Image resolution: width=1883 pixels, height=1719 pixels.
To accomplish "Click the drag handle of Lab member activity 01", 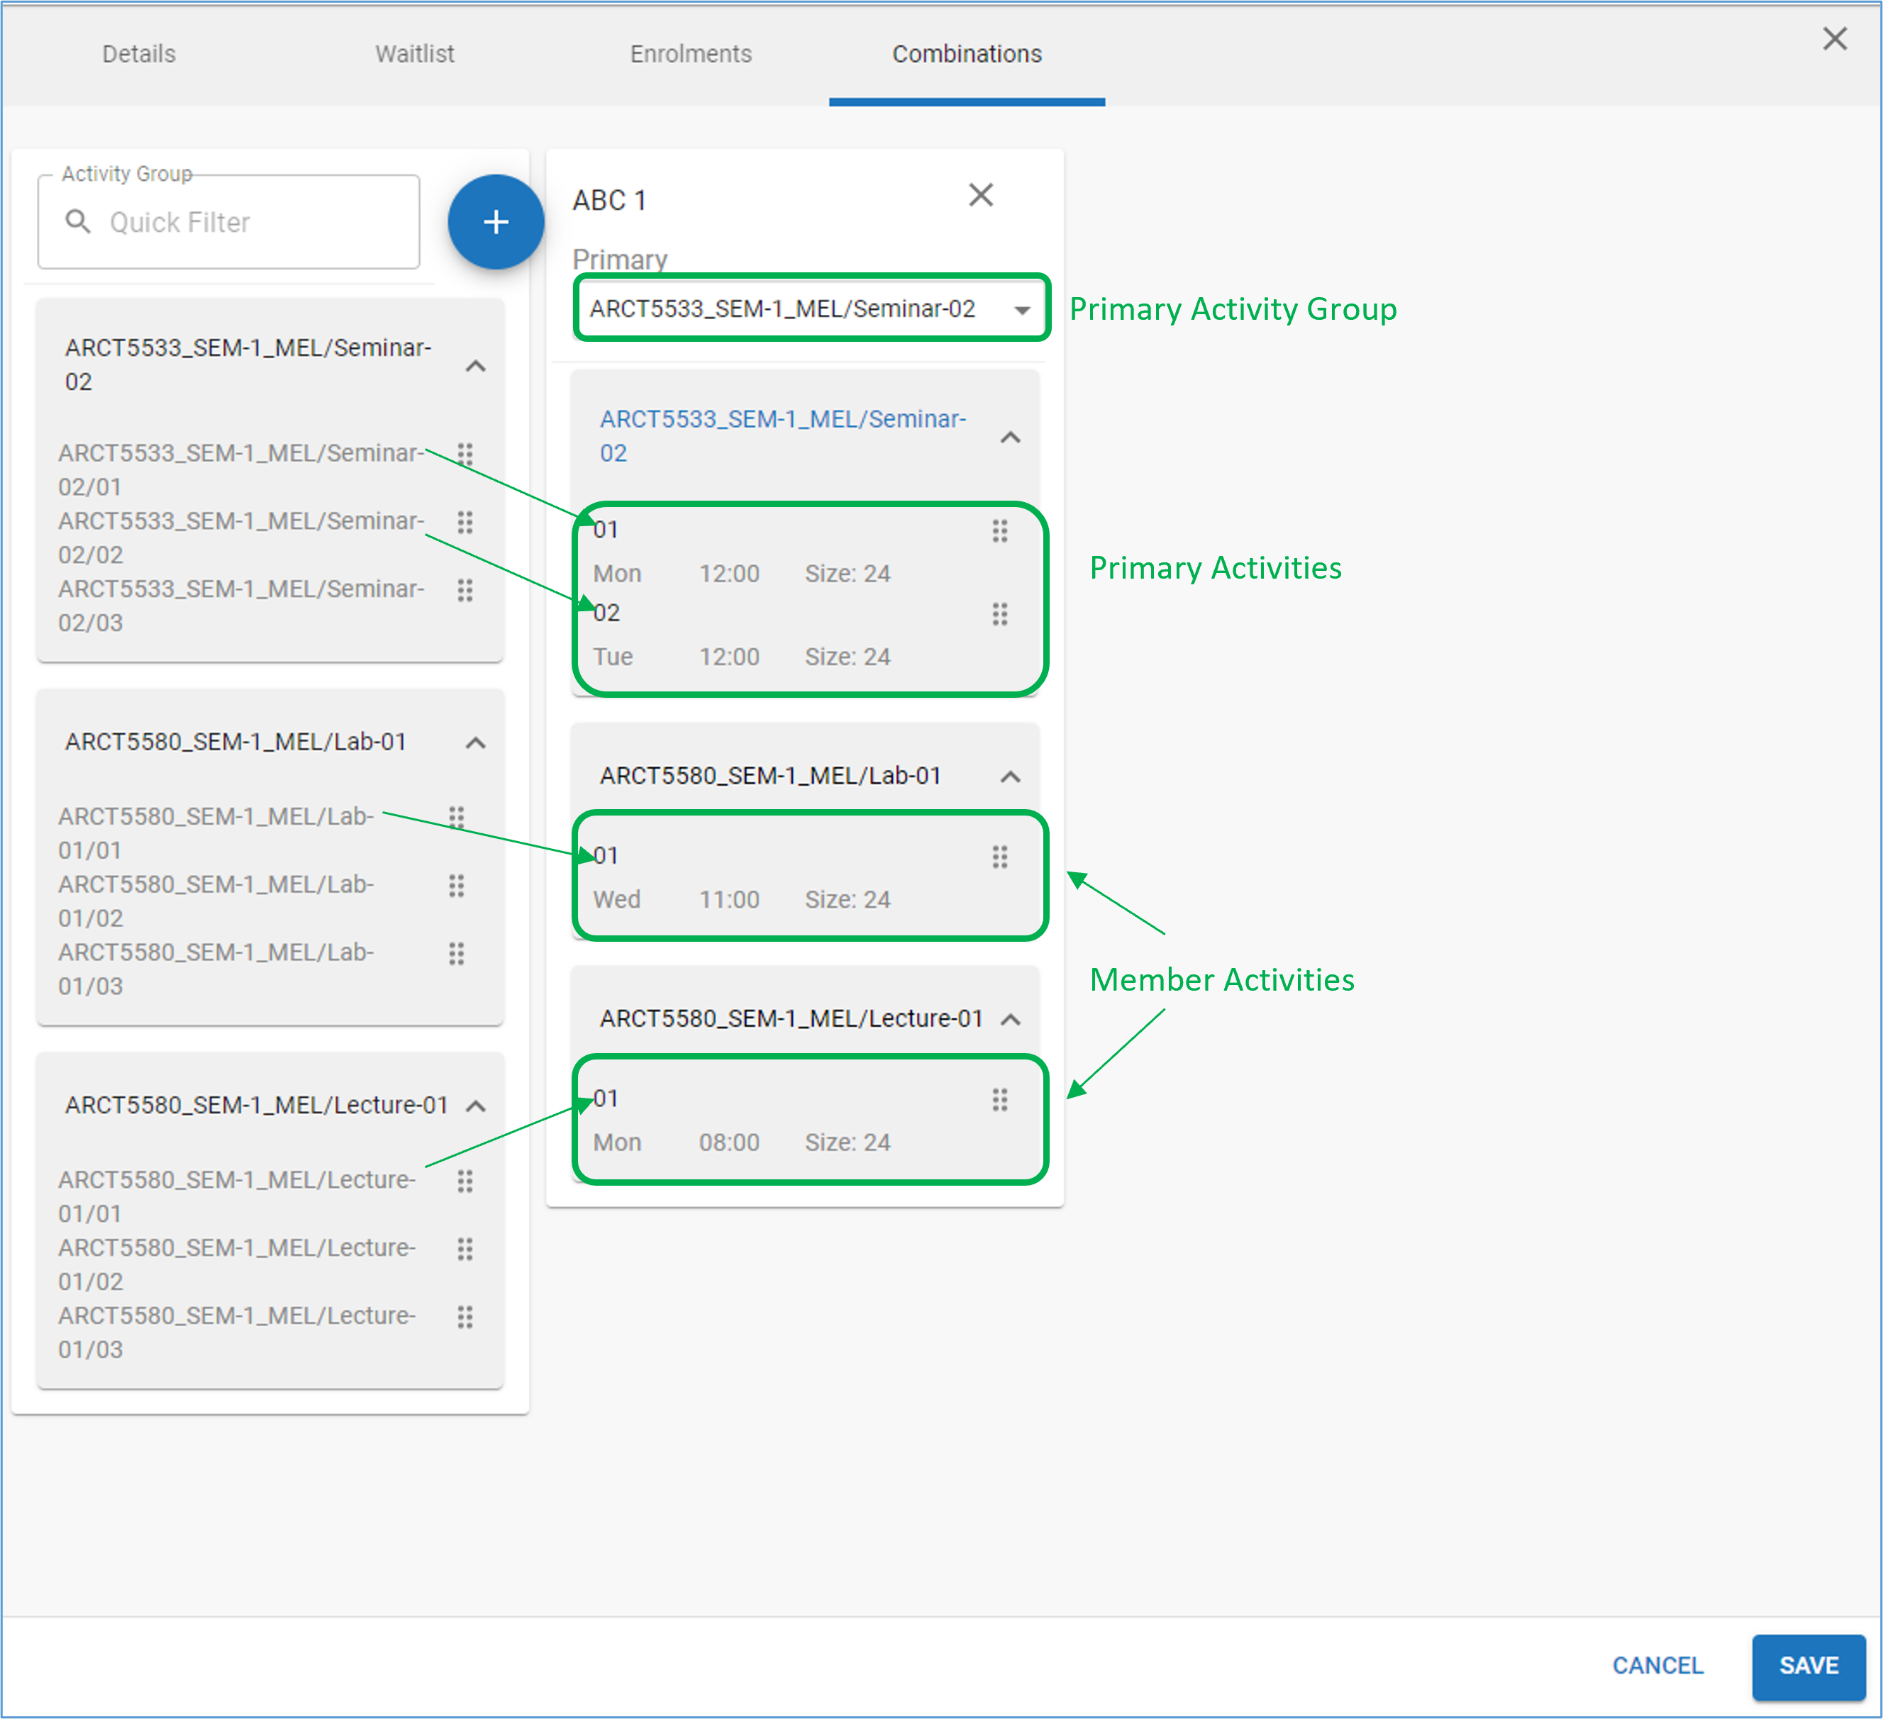I will [x=1000, y=856].
